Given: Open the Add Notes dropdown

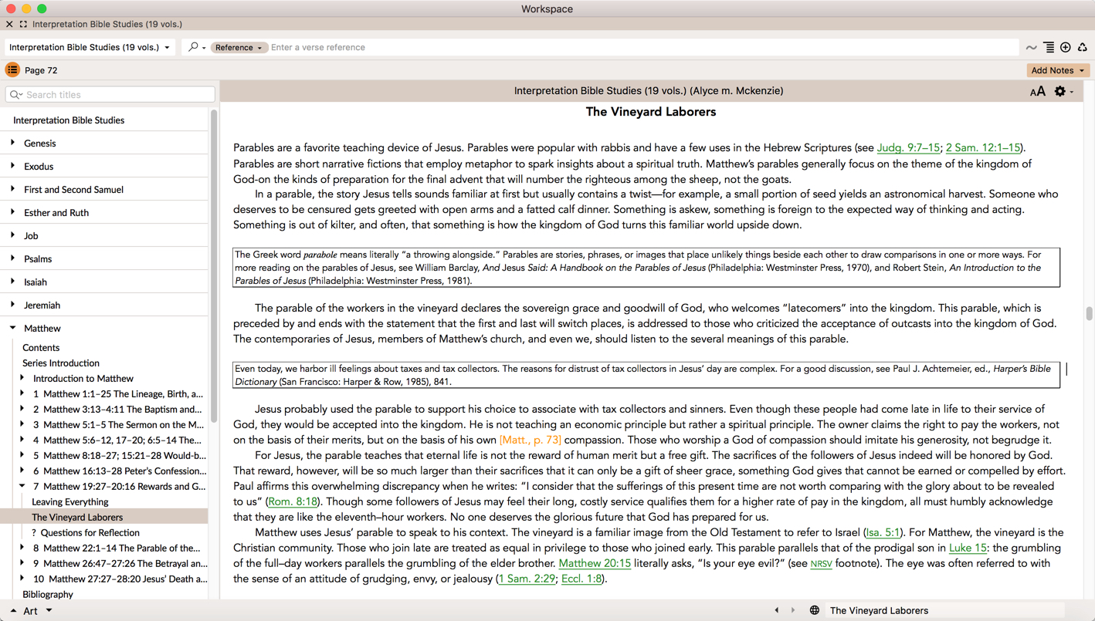Looking at the screenshot, I should point(1058,70).
